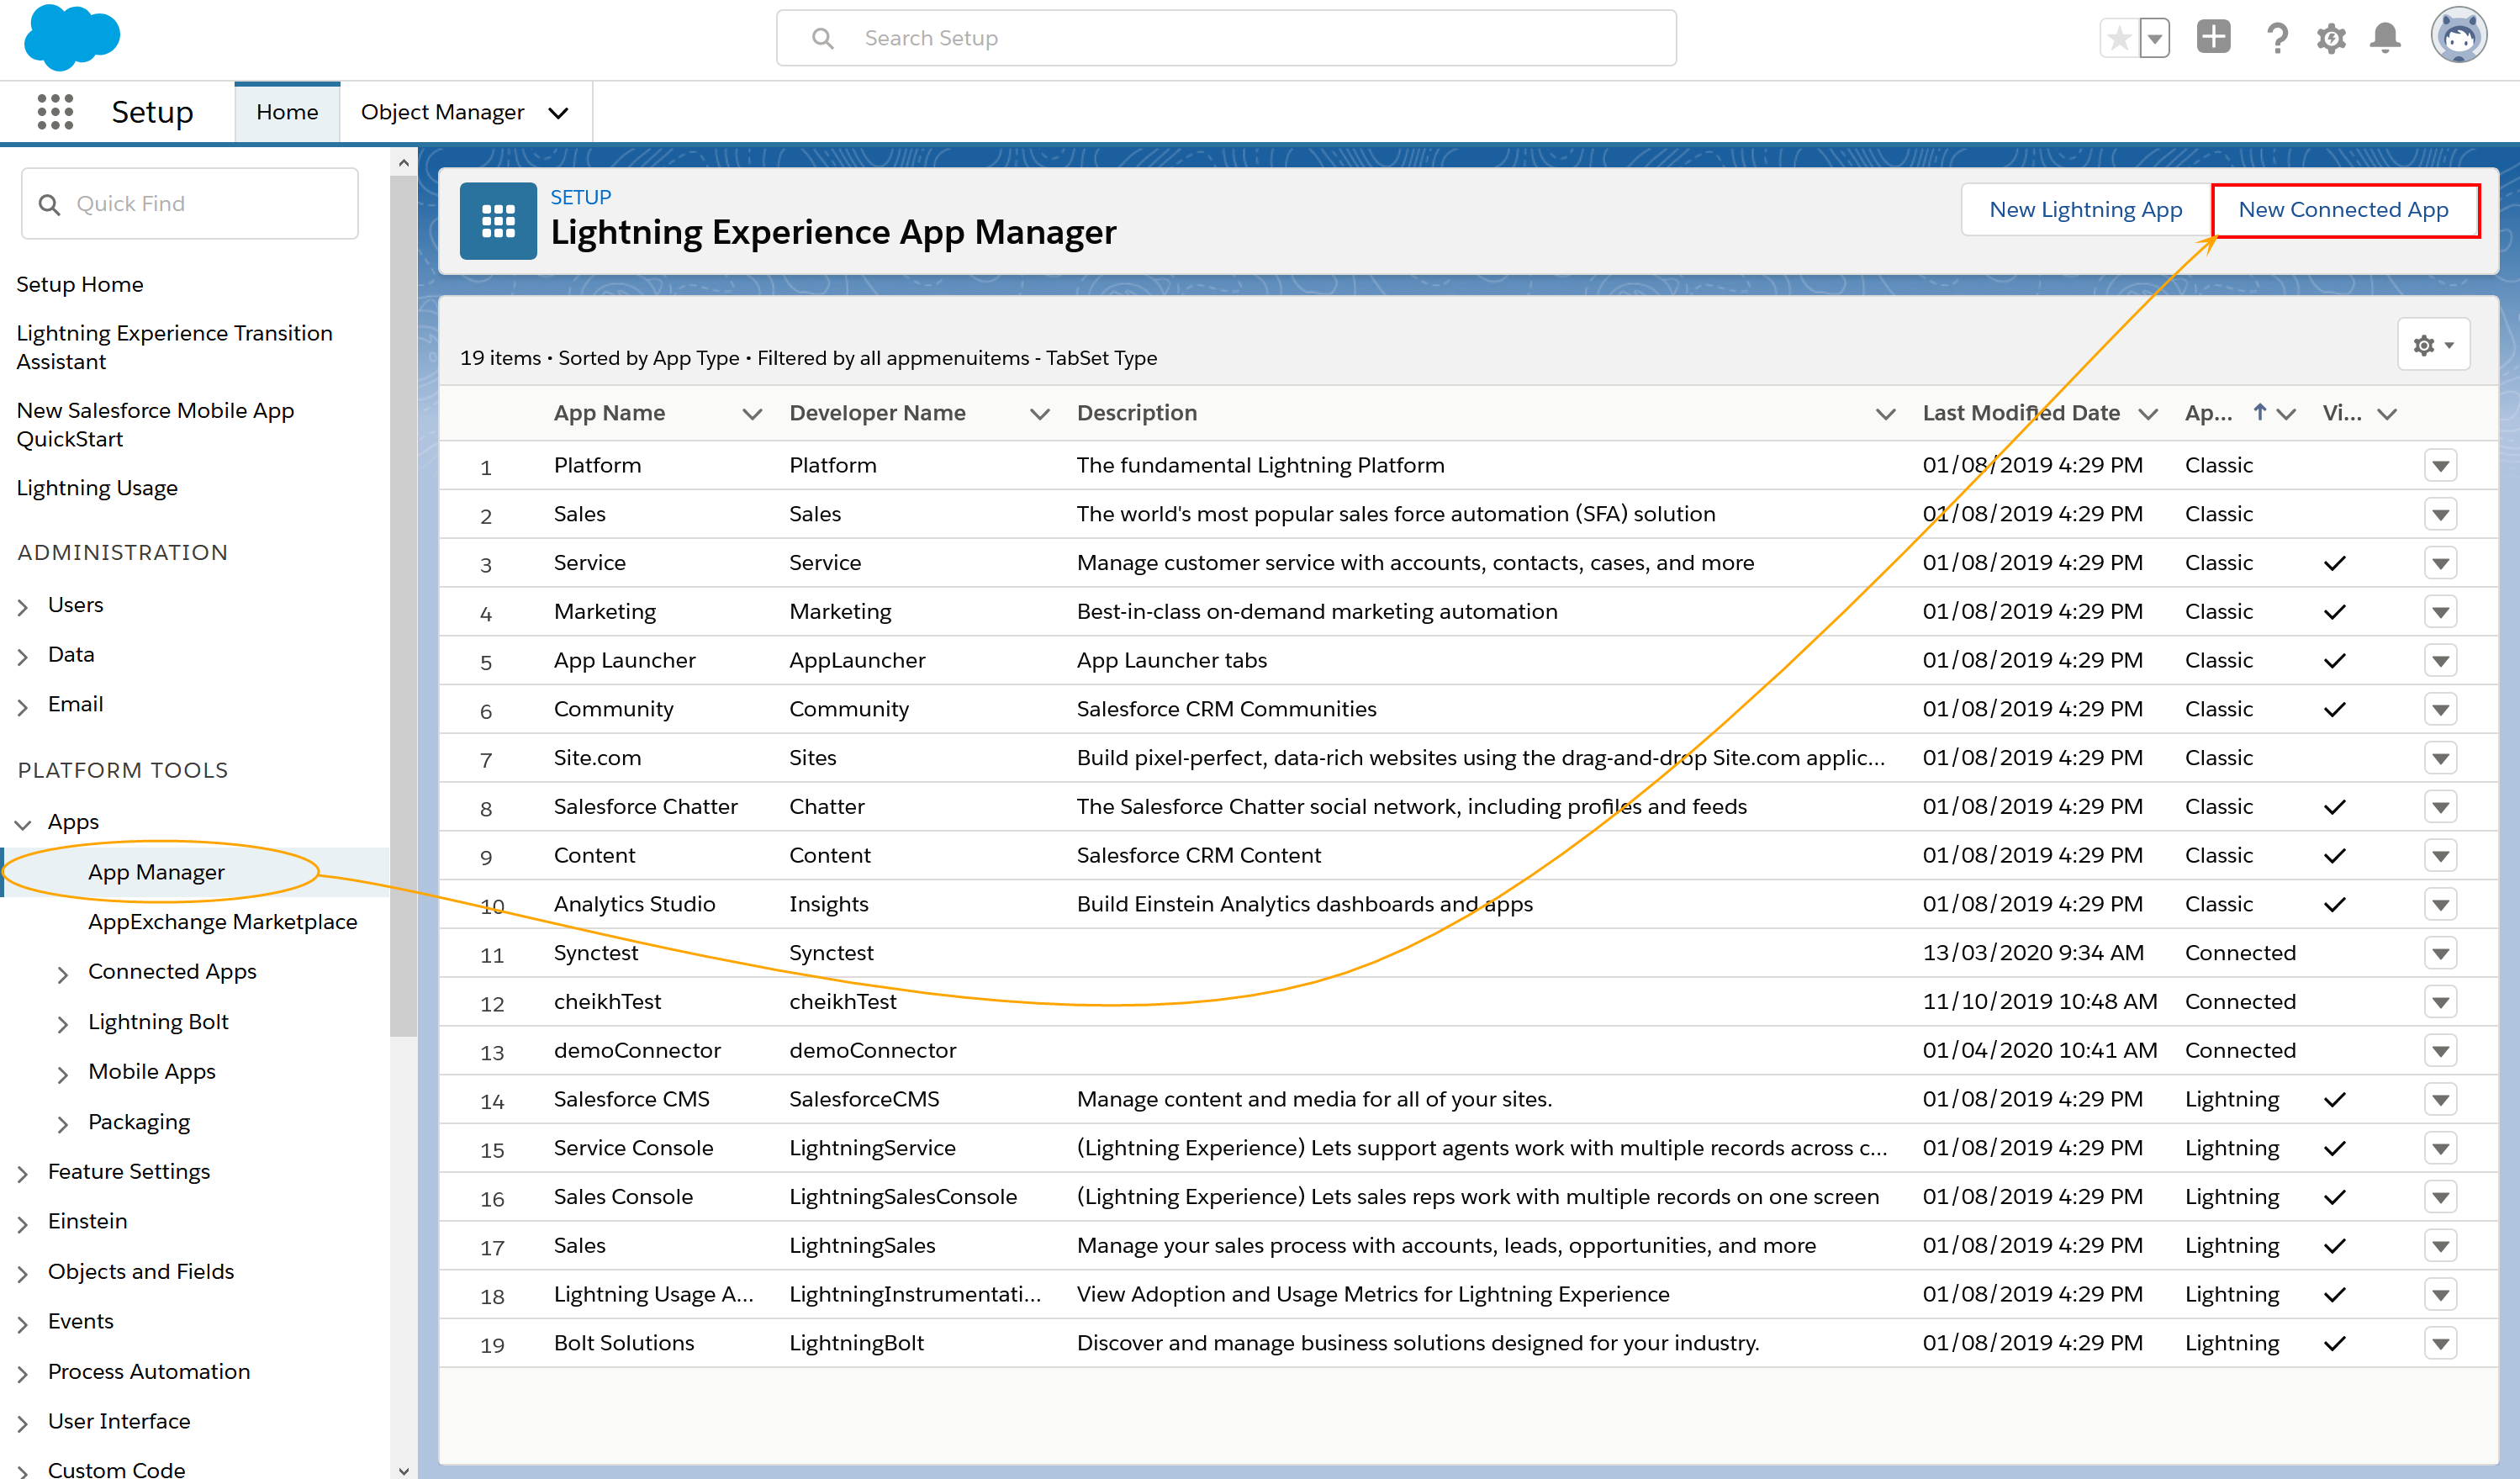Open the App Launcher waffle icon

(x=55, y=112)
